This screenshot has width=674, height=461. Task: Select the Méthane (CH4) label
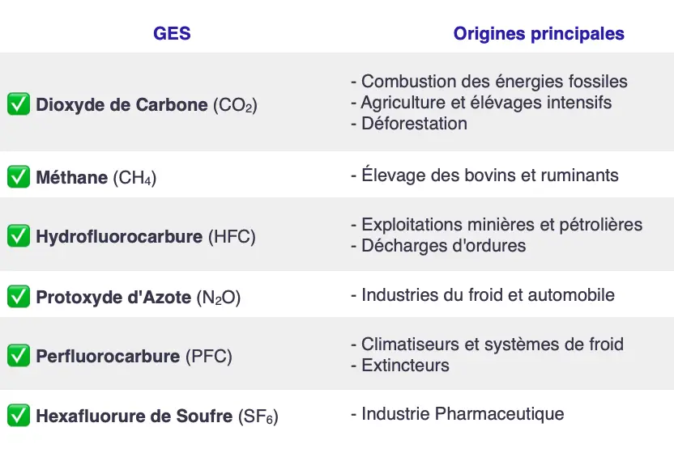96,177
